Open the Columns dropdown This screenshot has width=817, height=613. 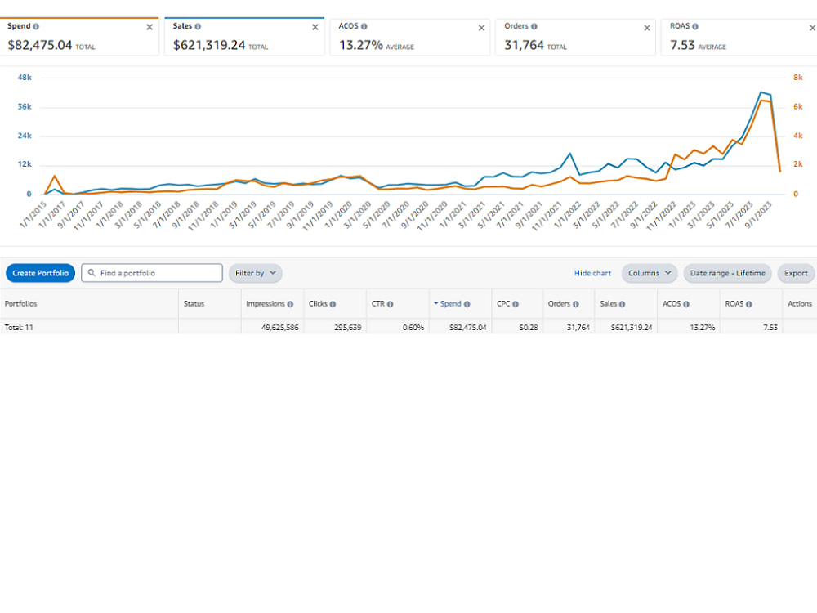650,273
